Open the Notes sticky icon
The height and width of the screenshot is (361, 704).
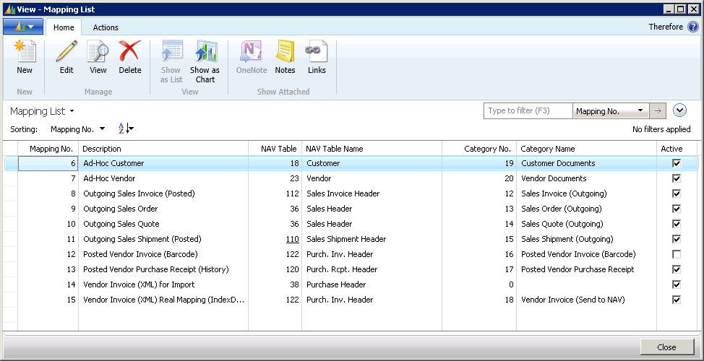coord(285,53)
